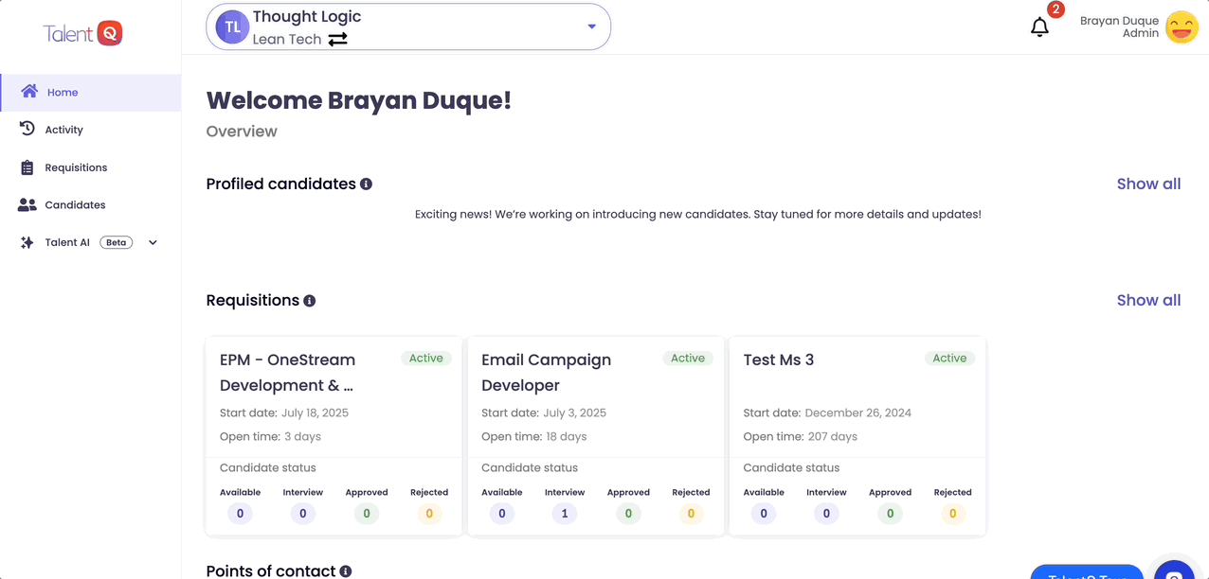Screen dimensions: 1209x579
Task: Expand the Talent AI submenu chevron
Action: [153, 243]
